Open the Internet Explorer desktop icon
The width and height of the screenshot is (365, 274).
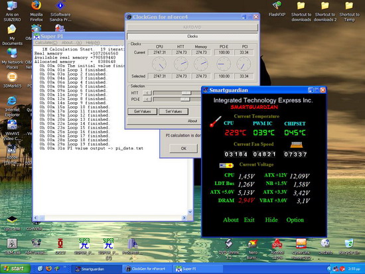12,106
